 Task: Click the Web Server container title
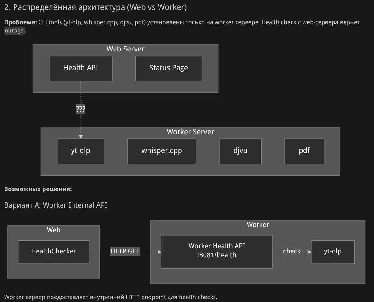(x=126, y=49)
